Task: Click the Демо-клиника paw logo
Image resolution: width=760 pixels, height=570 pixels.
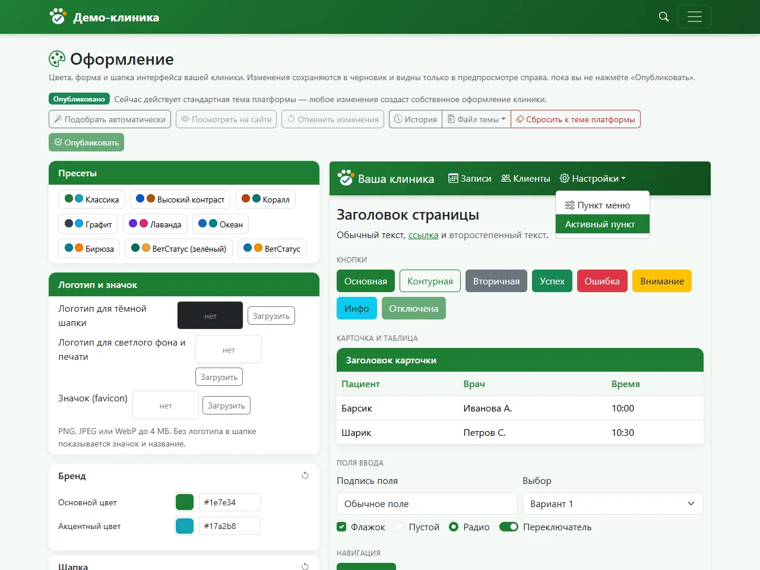Action: 58,17
